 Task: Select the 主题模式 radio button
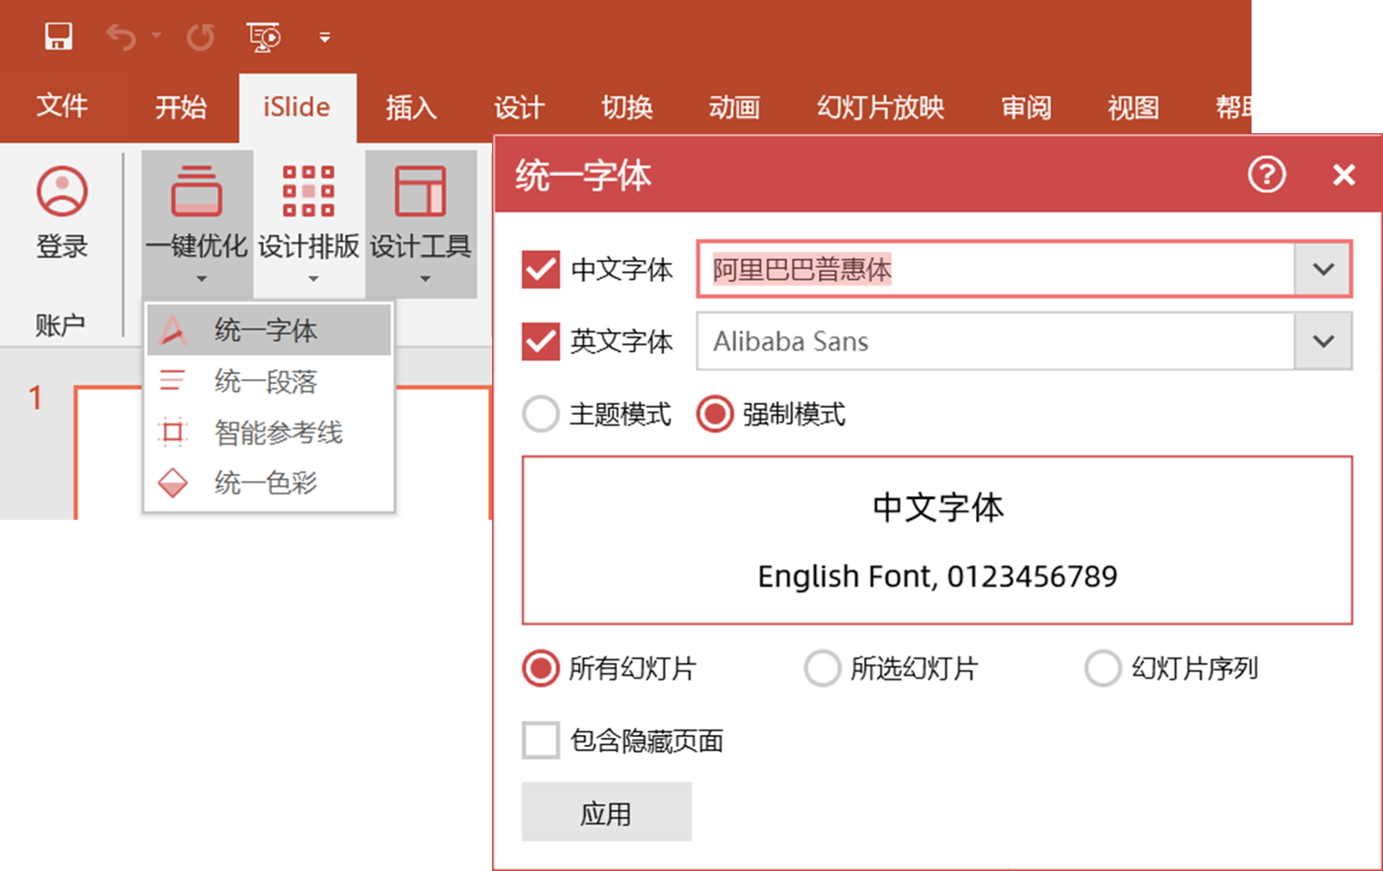540,414
